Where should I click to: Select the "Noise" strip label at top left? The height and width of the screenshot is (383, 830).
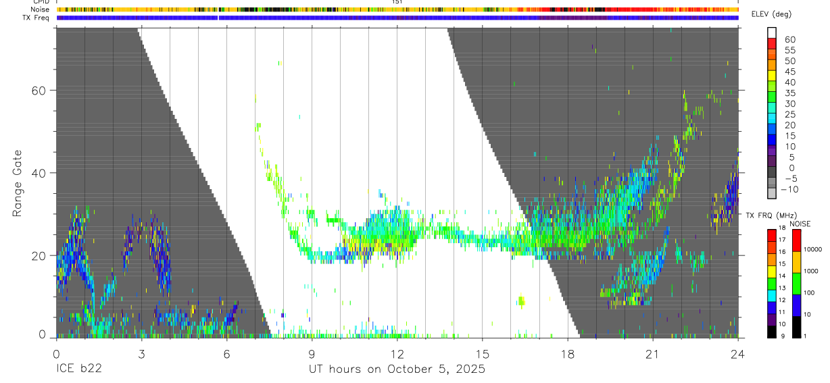pyautogui.click(x=40, y=9)
